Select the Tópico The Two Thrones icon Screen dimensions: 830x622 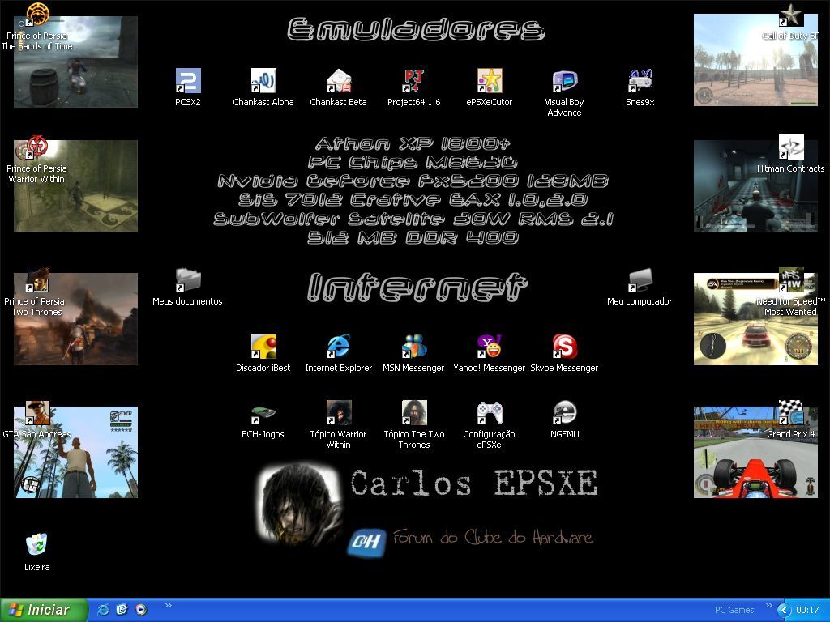click(414, 412)
